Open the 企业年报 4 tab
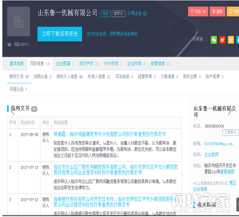 pos(136,63)
